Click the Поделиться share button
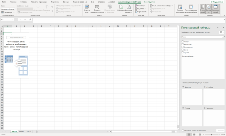Viewport: 226px width, 136px height. pos(217,2)
